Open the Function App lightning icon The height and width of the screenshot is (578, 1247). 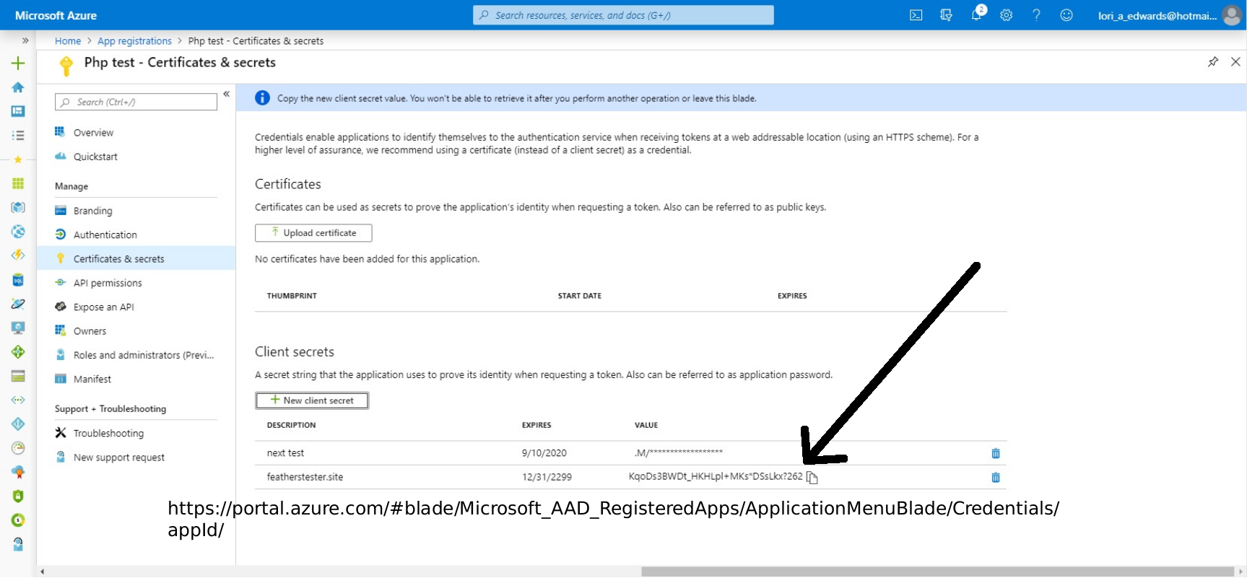pyautogui.click(x=18, y=255)
